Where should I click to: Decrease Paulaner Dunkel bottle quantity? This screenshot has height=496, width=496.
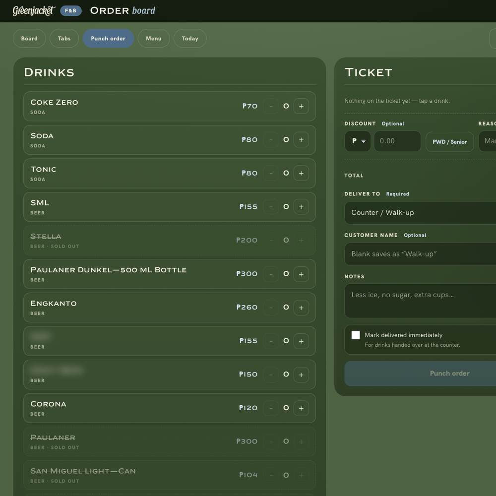click(271, 274)
